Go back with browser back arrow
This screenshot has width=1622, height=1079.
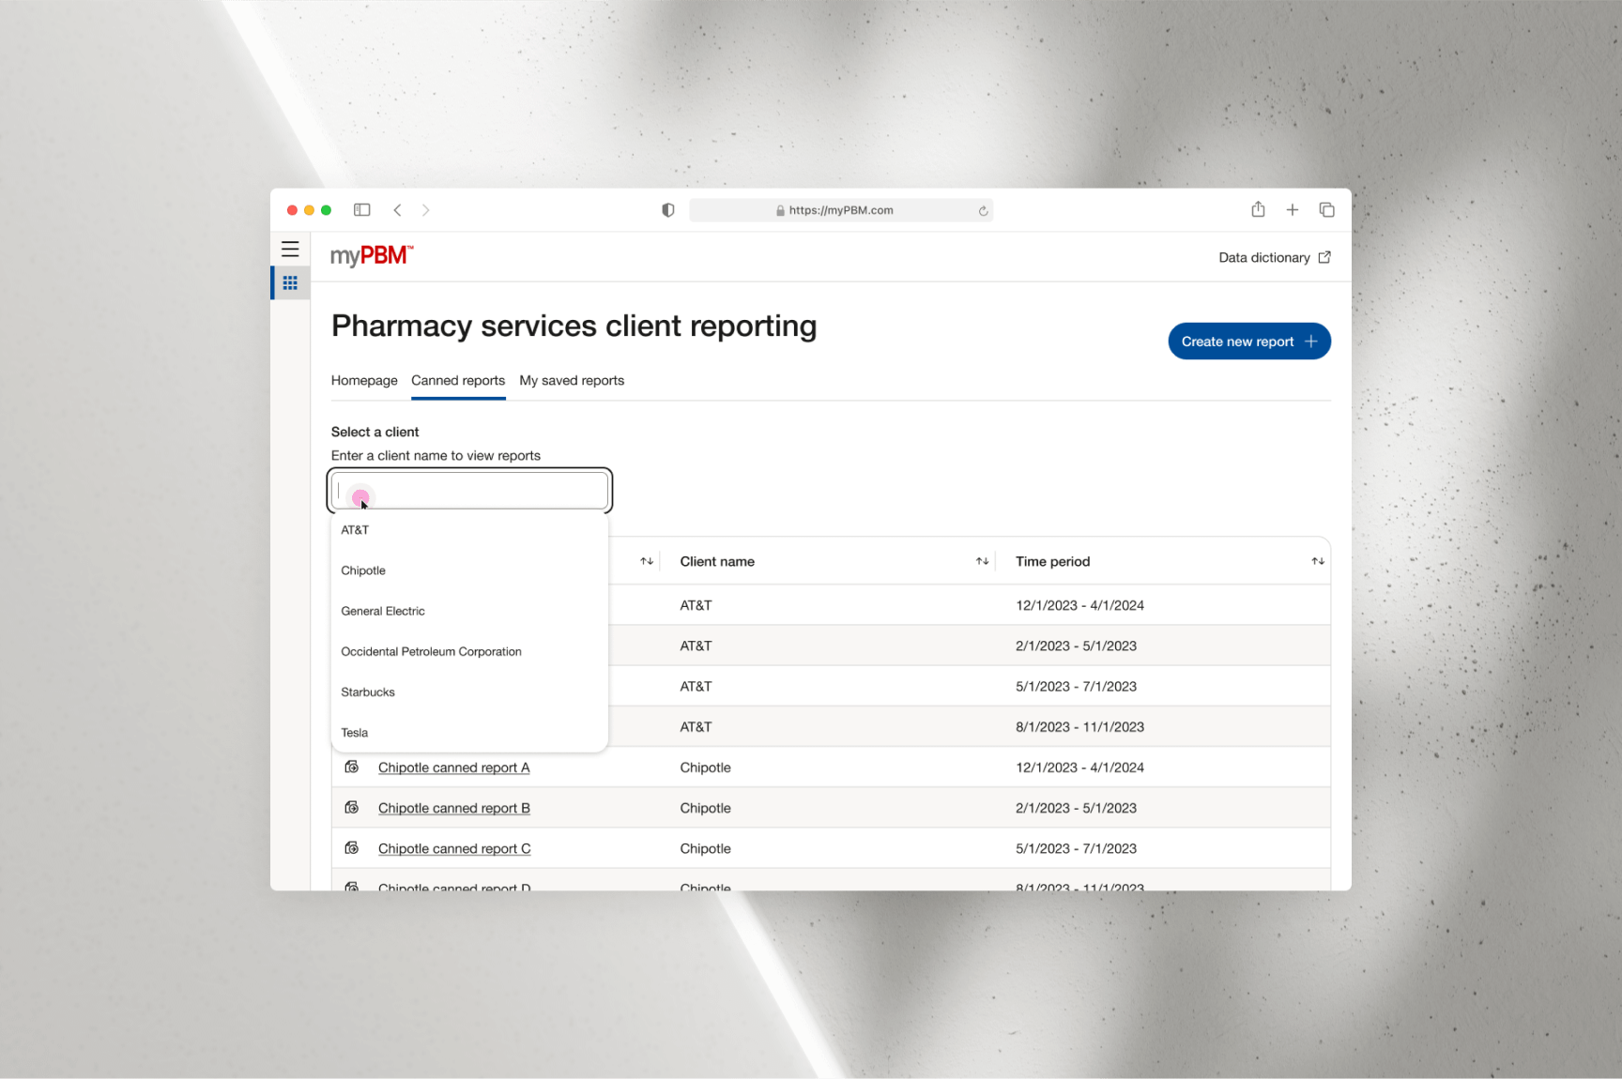(x=398, y=210)
